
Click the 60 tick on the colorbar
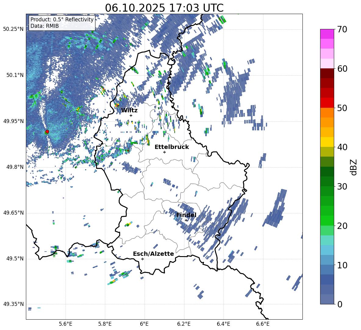pos(342,69)
